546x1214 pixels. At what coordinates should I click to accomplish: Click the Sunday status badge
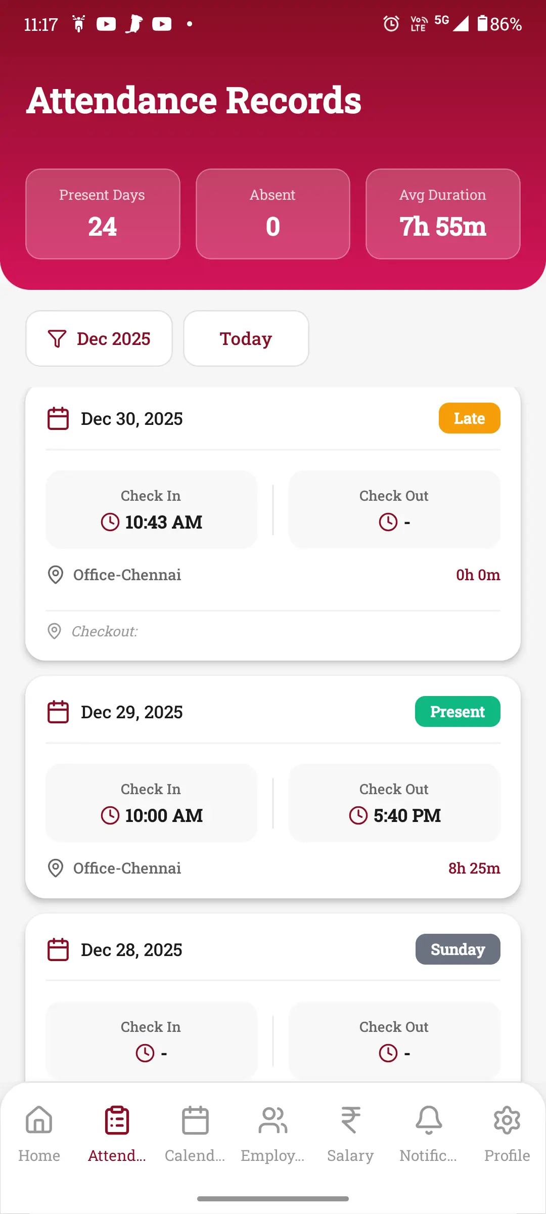click(458, 949)
